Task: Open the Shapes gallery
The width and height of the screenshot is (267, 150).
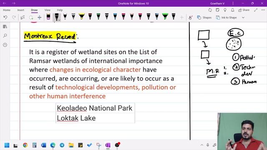Action: 204,17
